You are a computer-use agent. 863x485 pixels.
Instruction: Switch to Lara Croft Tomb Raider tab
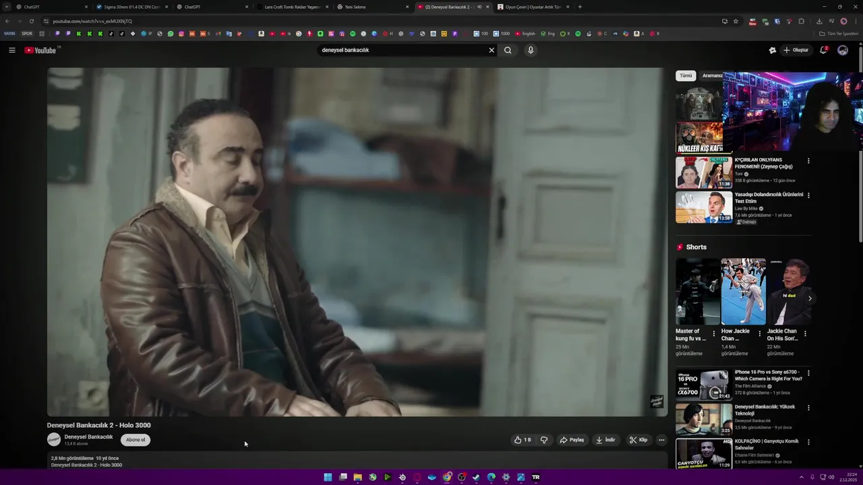pyautogui.click(x=292, y=7)
